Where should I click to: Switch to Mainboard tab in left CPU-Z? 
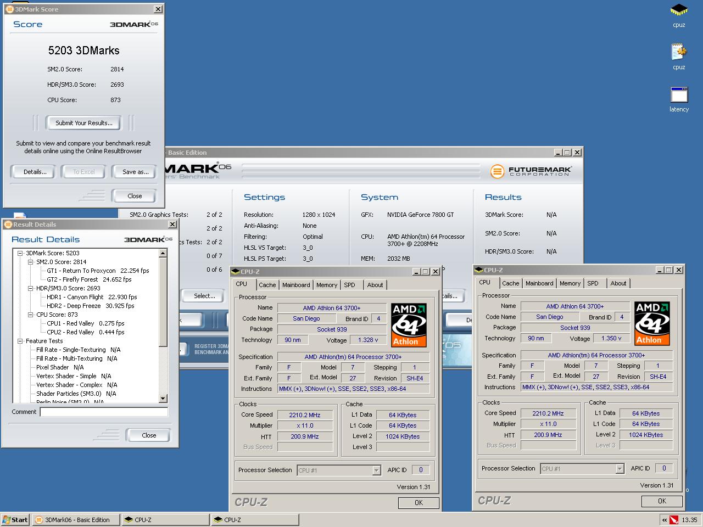296,285
